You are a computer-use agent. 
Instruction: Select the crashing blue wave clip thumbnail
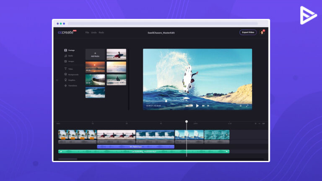point(95,92)
